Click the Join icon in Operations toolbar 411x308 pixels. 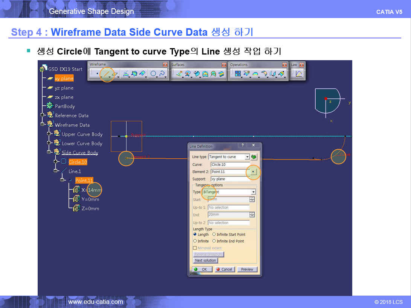[238, 74]
